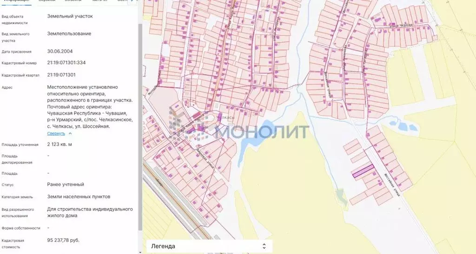Screen dimensions: 476x254
Task: Select the highlighted purple parcel on the map
Action: click(363, 170)
